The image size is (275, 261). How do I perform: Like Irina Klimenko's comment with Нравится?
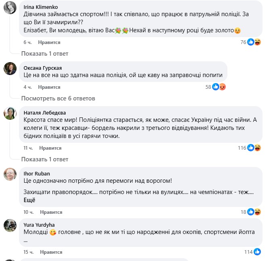pos(49,42)
